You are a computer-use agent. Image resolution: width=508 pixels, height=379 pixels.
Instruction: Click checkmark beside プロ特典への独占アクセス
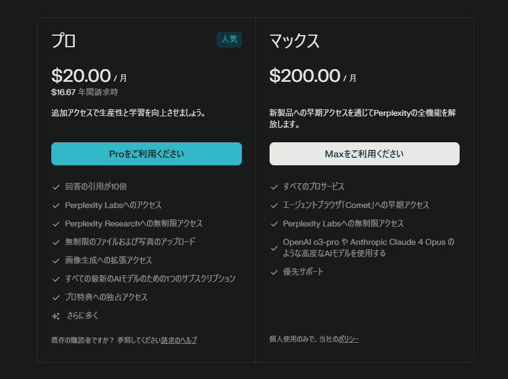click(56, 297)
